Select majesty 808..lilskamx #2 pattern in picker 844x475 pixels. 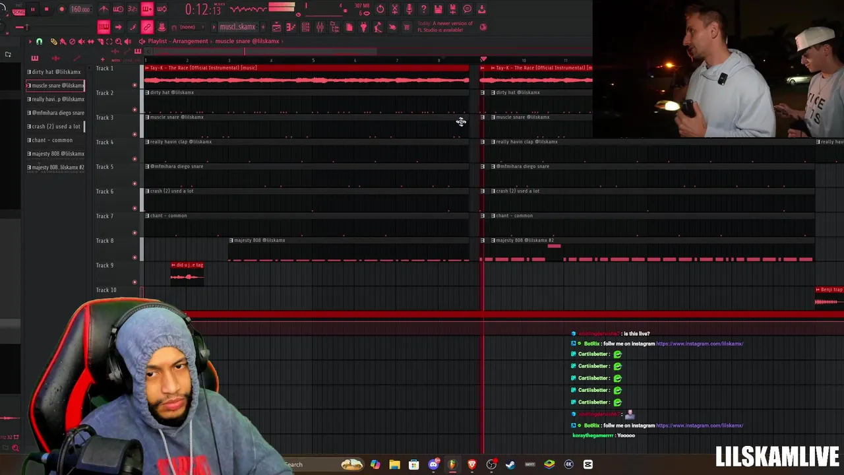point(56,168)
